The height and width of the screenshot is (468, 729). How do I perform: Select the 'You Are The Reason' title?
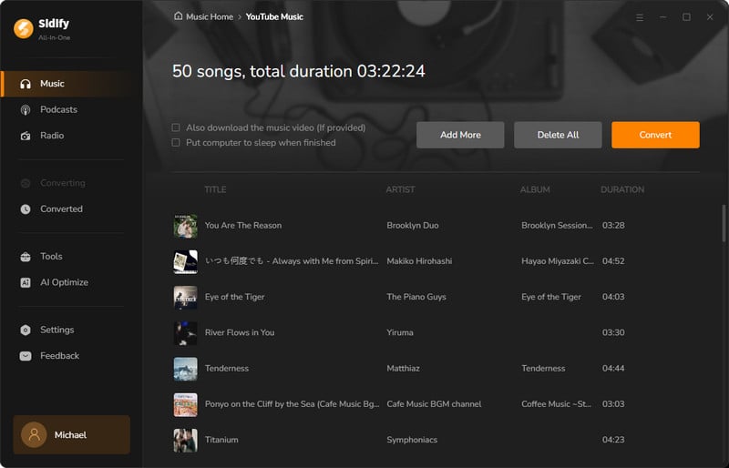click(x=243, y=226)
